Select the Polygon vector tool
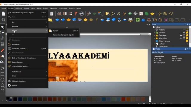Viewport: 191px width, 107px height. pyautogui.click(x=2, y=85)
